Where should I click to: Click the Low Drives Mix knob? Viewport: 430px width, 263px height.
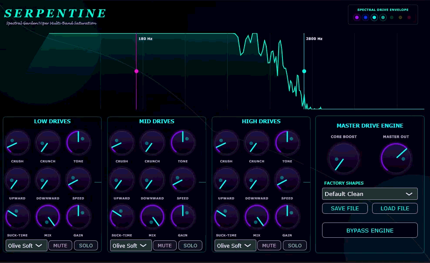pyautogui.click(x=48, y=217)
